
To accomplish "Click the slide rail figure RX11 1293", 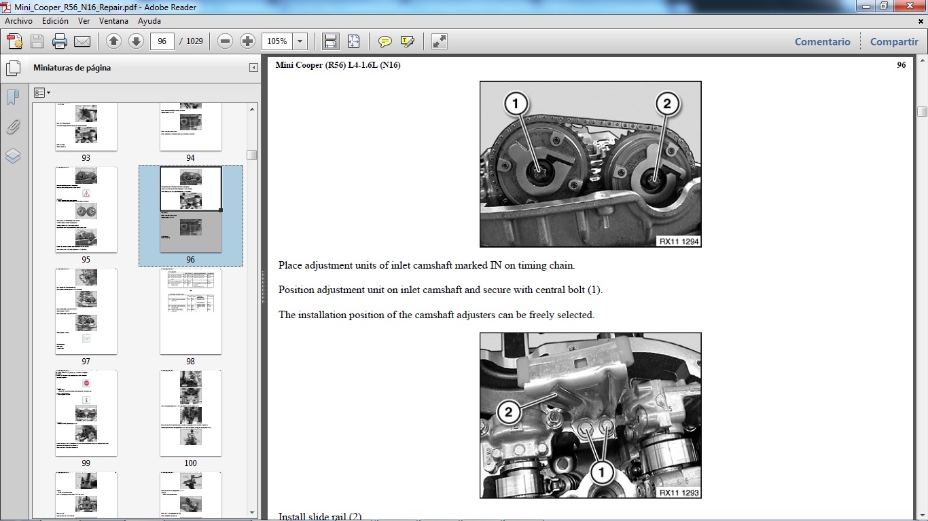I will point(590,415).
